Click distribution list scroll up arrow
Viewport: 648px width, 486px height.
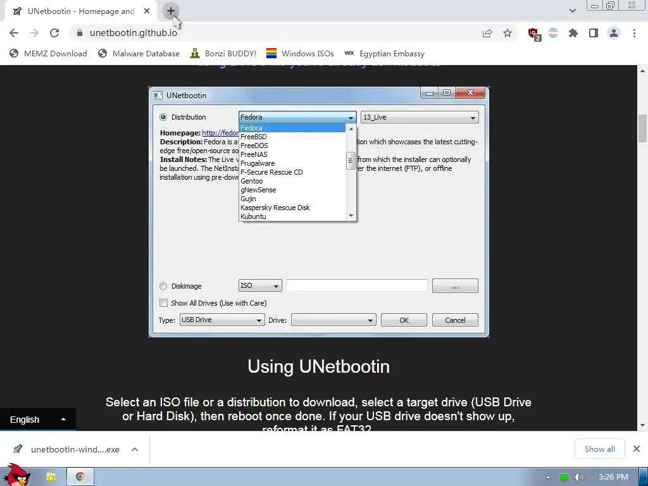point(351,129)
